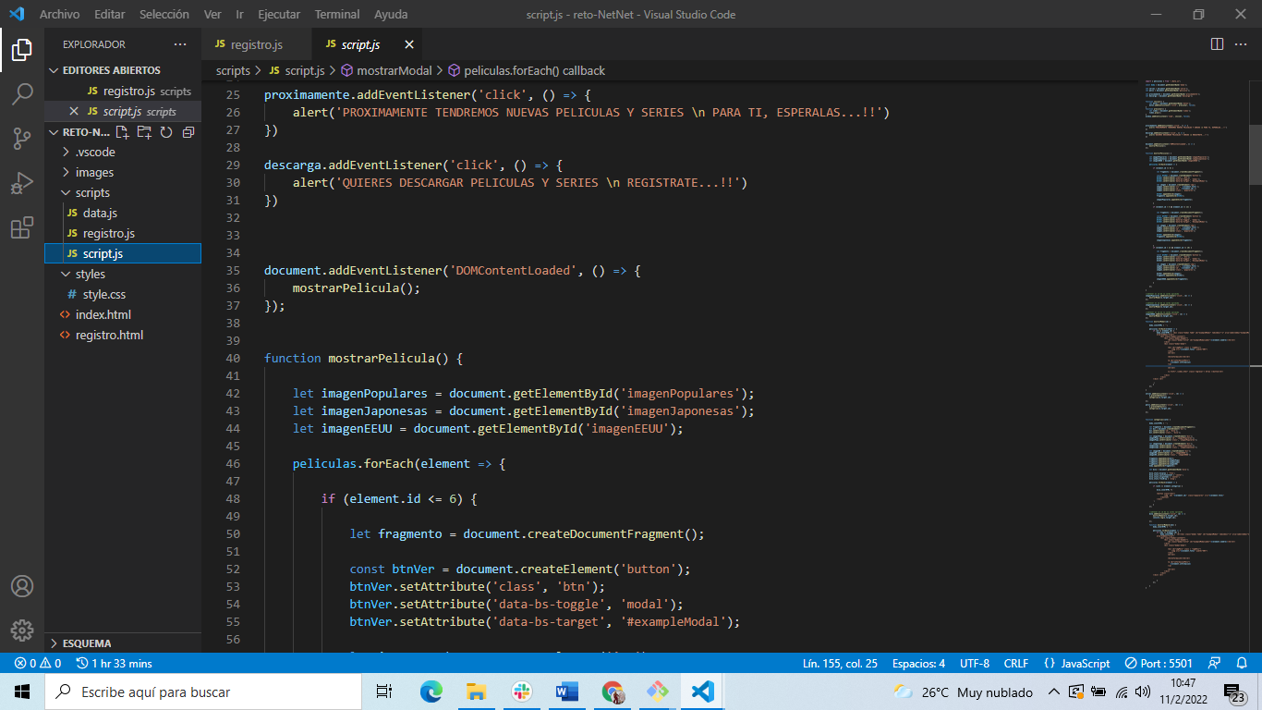
Task: Click the mostrarModal breadcrumb segment
Action: pos(385,70)
